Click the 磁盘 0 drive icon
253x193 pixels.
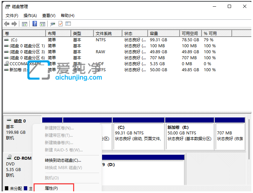click(9, 120)
